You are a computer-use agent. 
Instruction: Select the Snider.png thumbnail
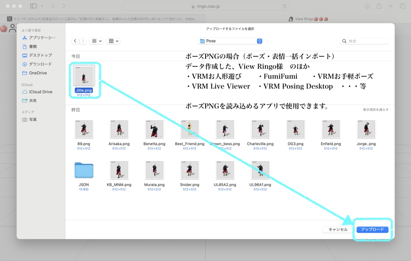pos(189,170)
